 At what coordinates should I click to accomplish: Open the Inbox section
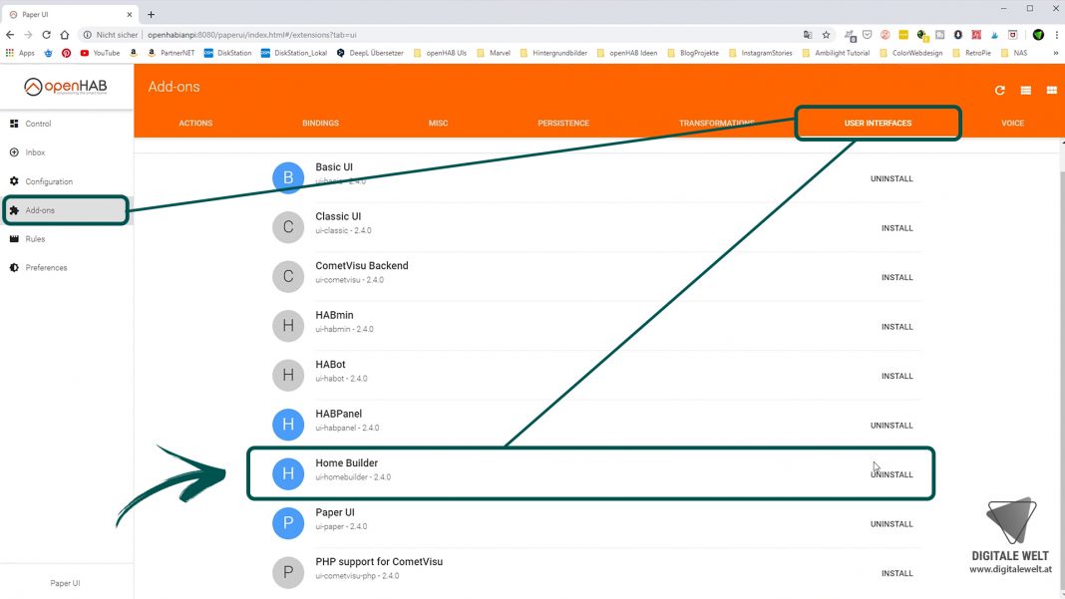coord(33,152)
